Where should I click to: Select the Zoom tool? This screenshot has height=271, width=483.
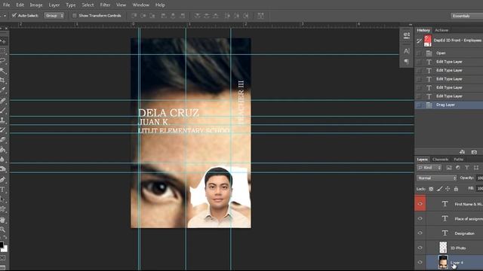click(x=3, y=229)
